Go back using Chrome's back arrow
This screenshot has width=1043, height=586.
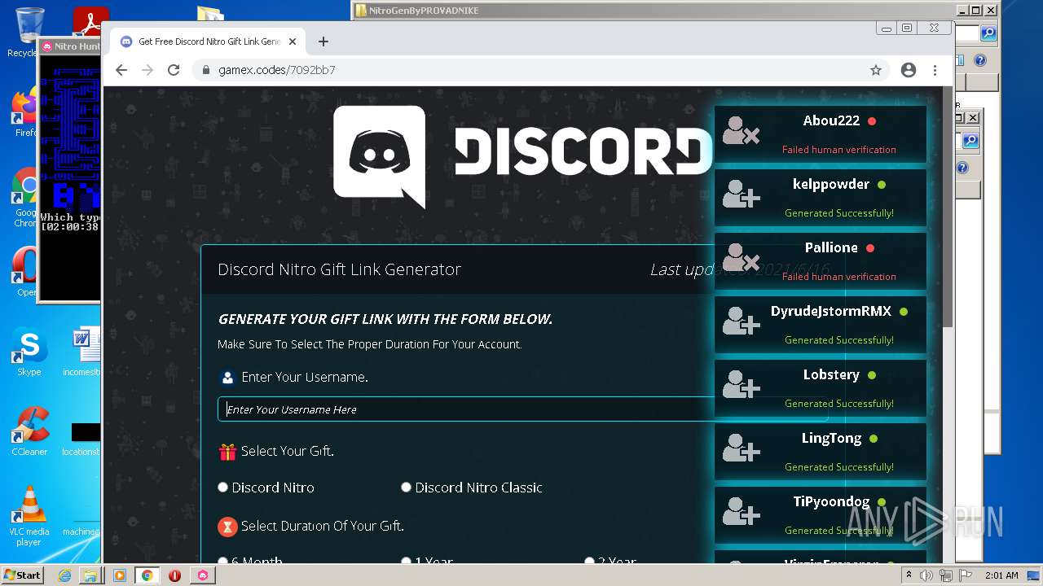121,70
